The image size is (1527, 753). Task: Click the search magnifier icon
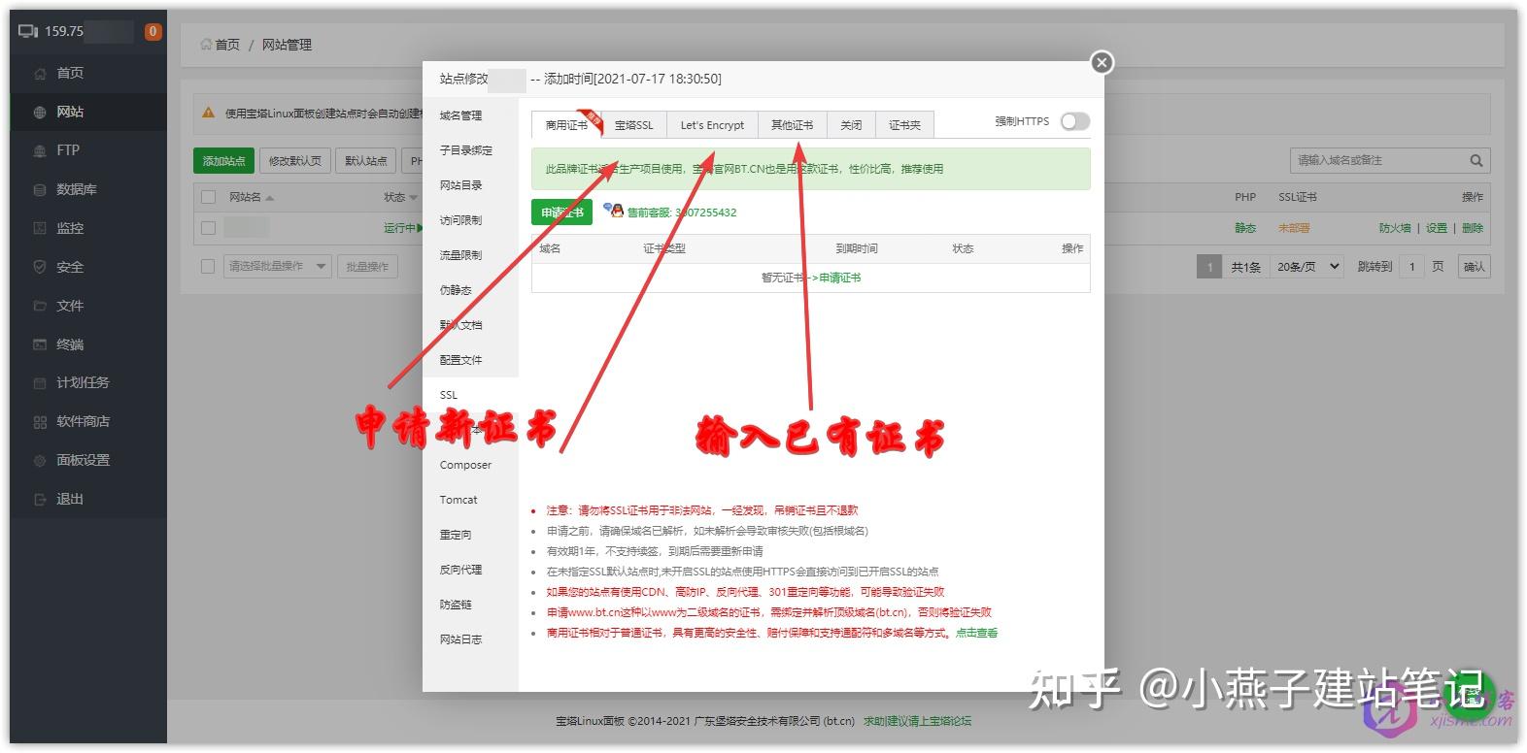pyautogui.click(x=1476, y=160)
